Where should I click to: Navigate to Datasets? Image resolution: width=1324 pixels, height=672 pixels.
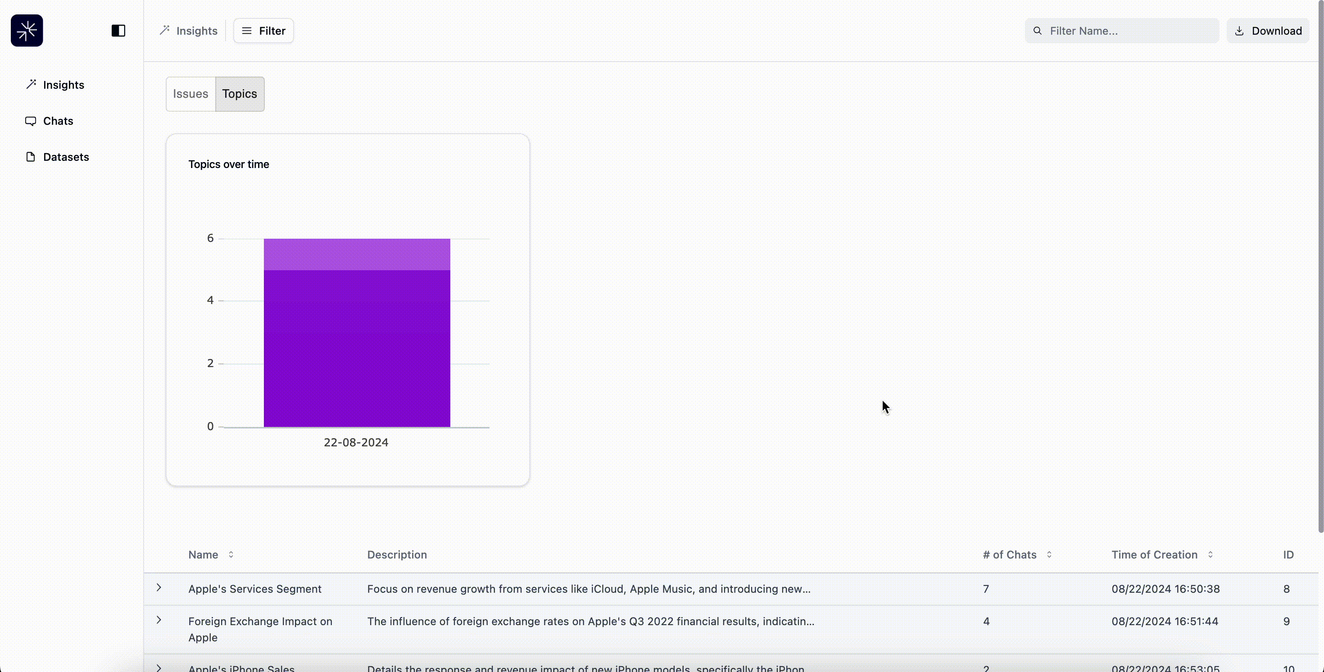[x=66, y=156]
